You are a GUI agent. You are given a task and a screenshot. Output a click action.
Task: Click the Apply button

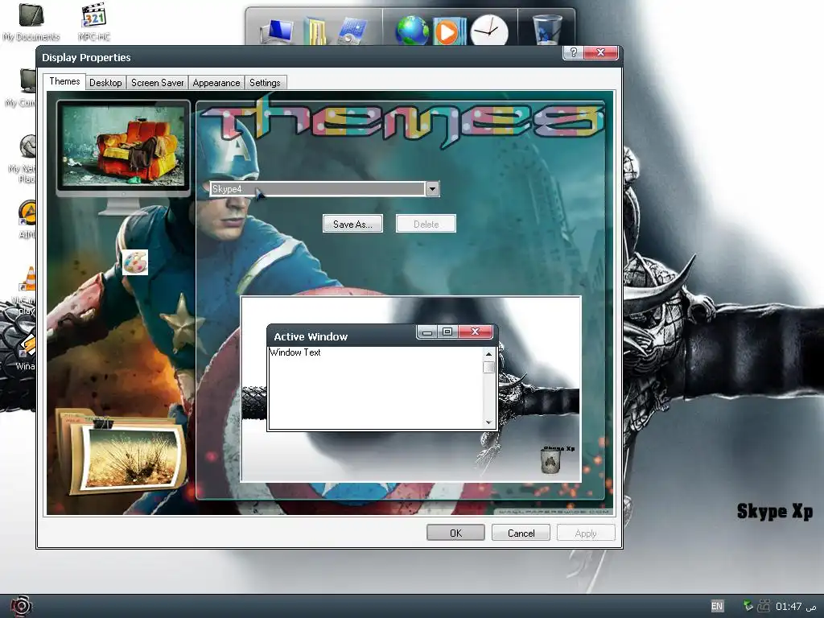586,533
